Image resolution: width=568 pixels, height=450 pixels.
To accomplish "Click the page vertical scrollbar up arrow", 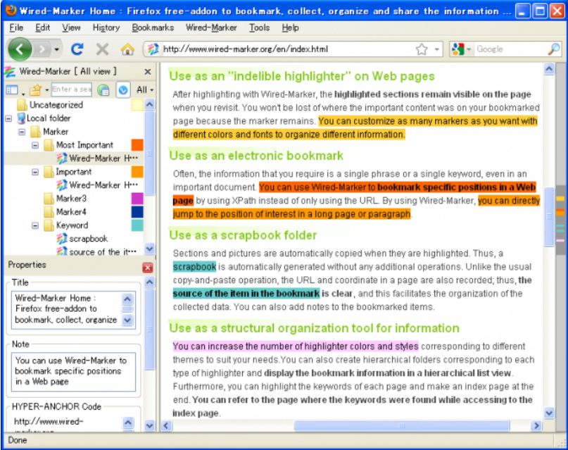I will (549, 69).
